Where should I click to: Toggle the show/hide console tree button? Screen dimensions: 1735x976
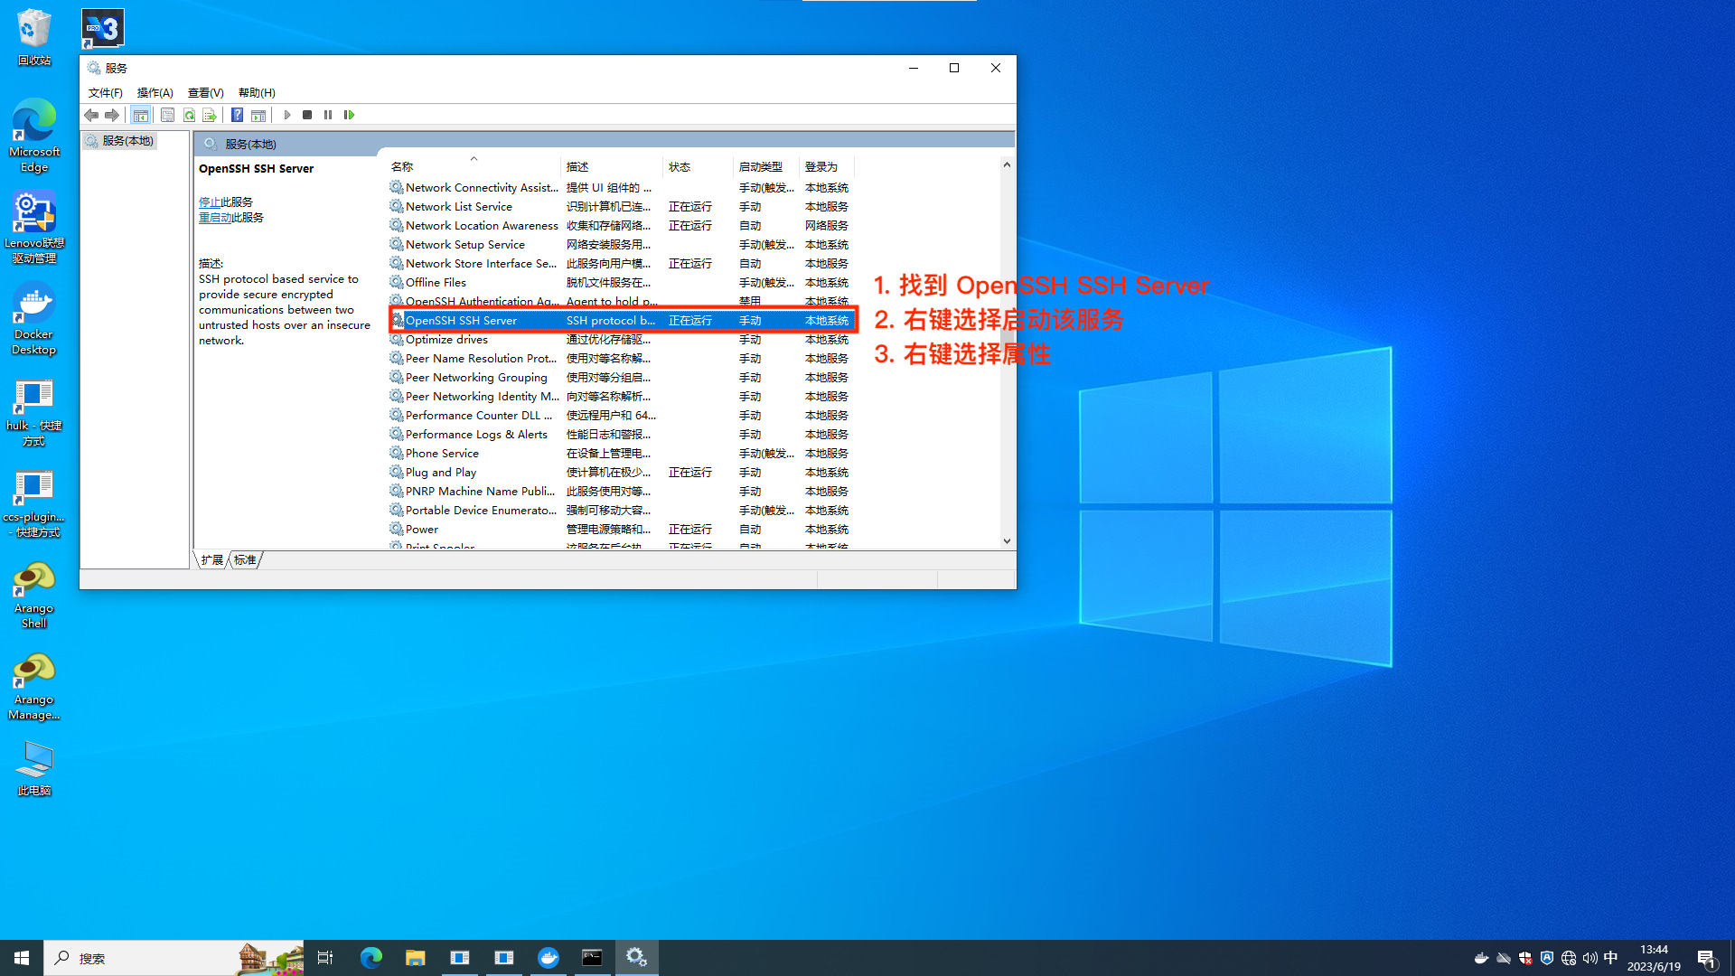click(140, 115)
